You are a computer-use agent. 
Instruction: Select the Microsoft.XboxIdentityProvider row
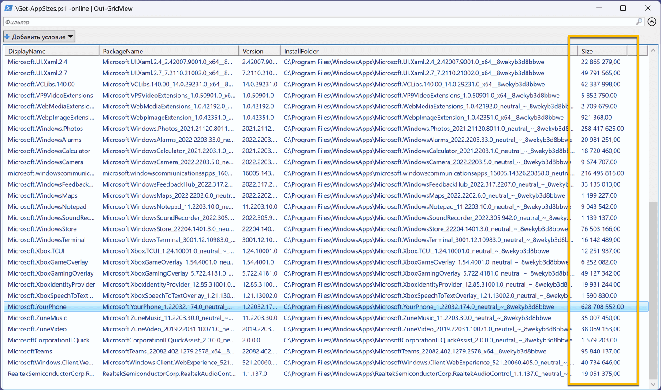click(326, 284)
